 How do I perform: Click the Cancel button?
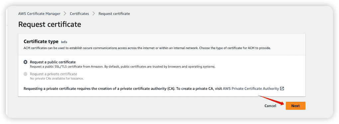(270, 106)
